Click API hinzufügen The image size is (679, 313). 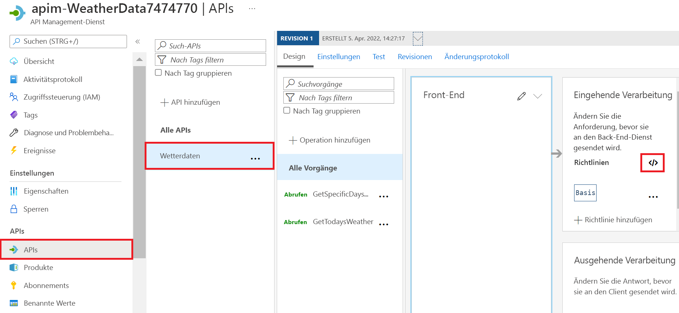(190, 102)
